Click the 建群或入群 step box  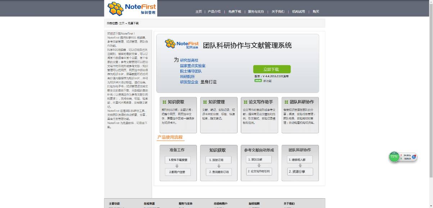click(299, 160)
